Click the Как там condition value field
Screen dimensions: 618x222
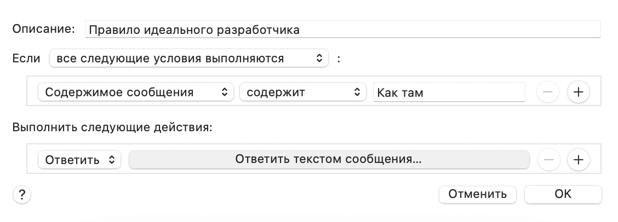coord(449,92)
